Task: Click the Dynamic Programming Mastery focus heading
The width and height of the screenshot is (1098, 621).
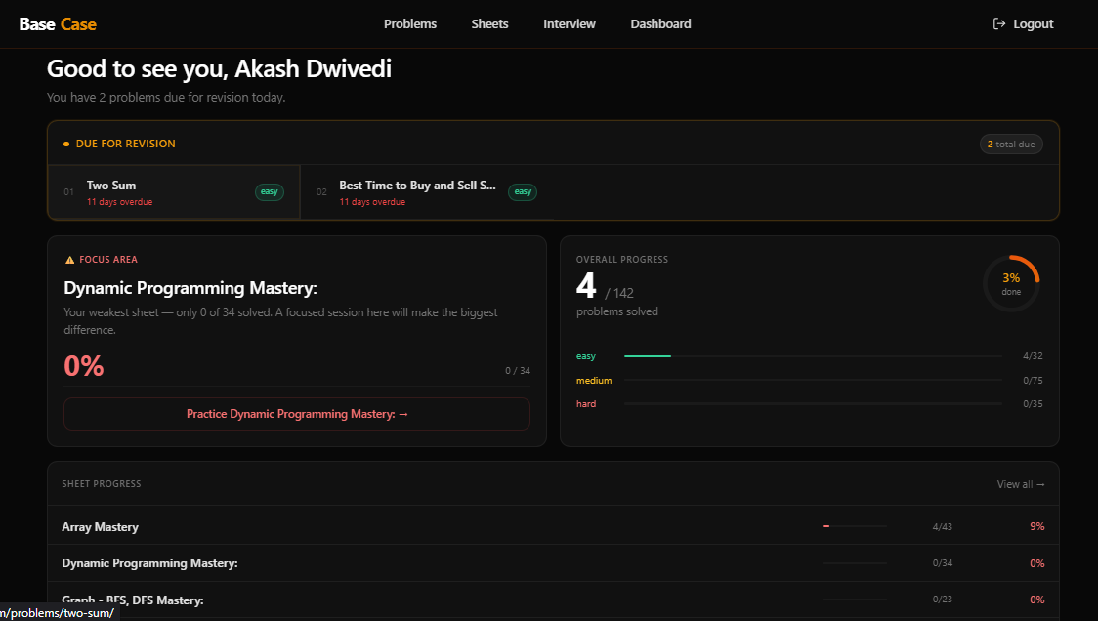Action: click(190, 288)
